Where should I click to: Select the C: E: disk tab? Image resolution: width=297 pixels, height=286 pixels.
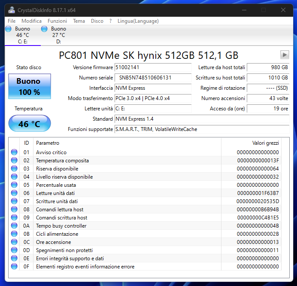(x=23, y=35)
